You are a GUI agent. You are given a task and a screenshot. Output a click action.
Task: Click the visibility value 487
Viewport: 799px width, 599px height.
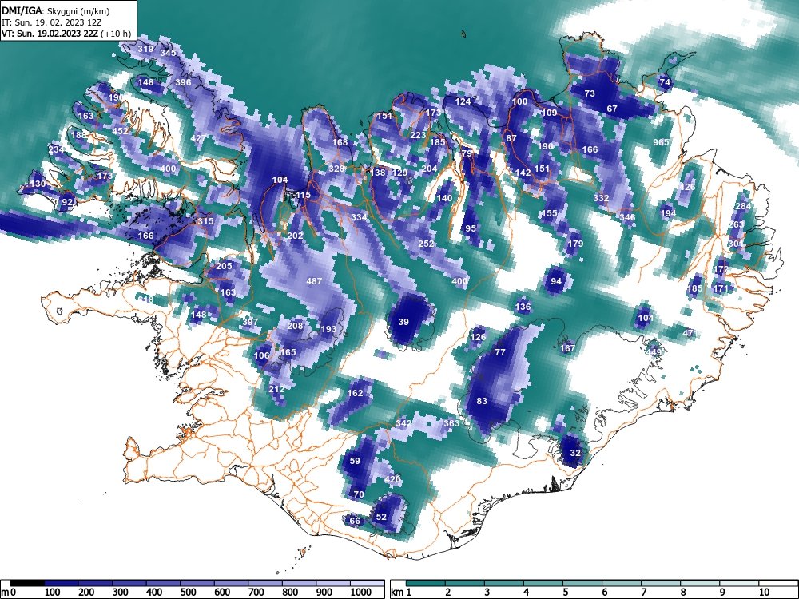314,281
